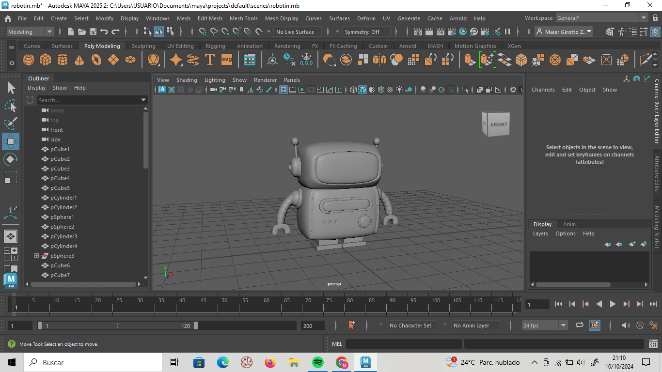The height and width of the screenshot is (372, 662).
Task: Toggle auto keyframe icon
Action: tap(640, 325)
